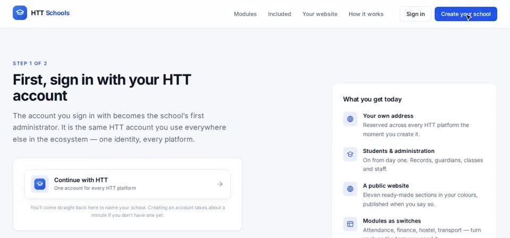Click the graduation cap icon in Continue with HTT
This screenshot has height=238, width=510.
[40, 184]
